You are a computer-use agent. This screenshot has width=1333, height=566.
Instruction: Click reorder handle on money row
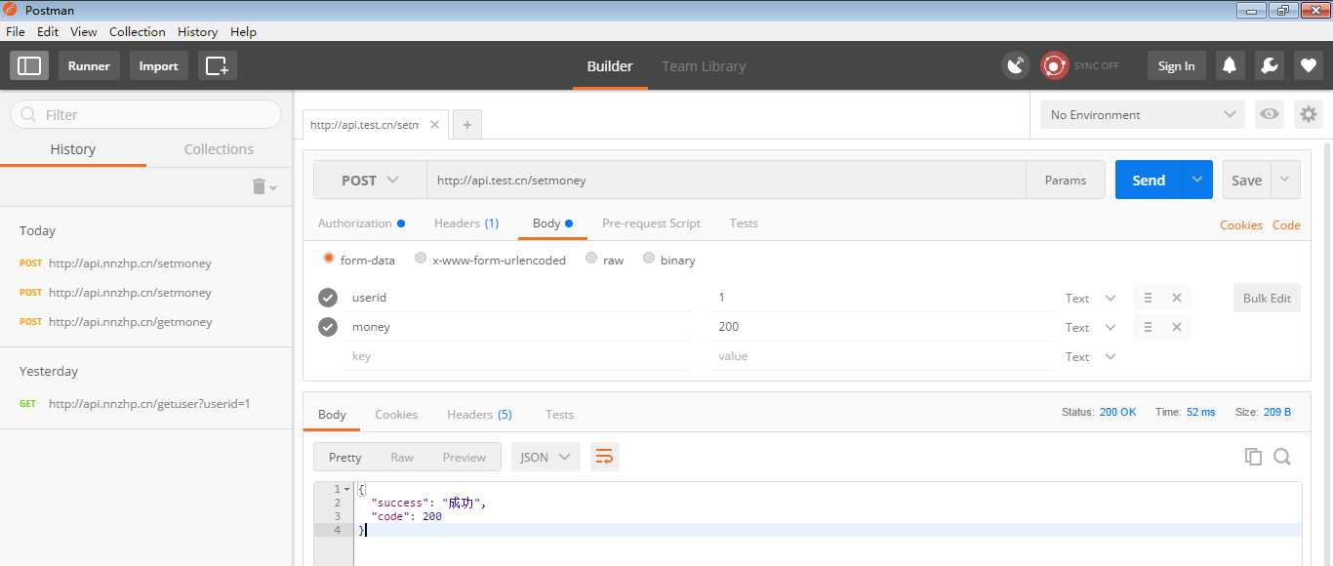pos(1148,327)
